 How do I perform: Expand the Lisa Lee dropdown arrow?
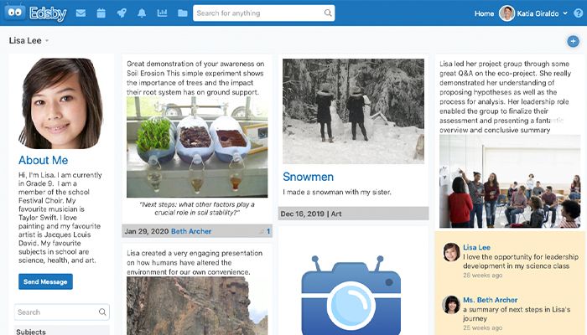coord(47,41)
